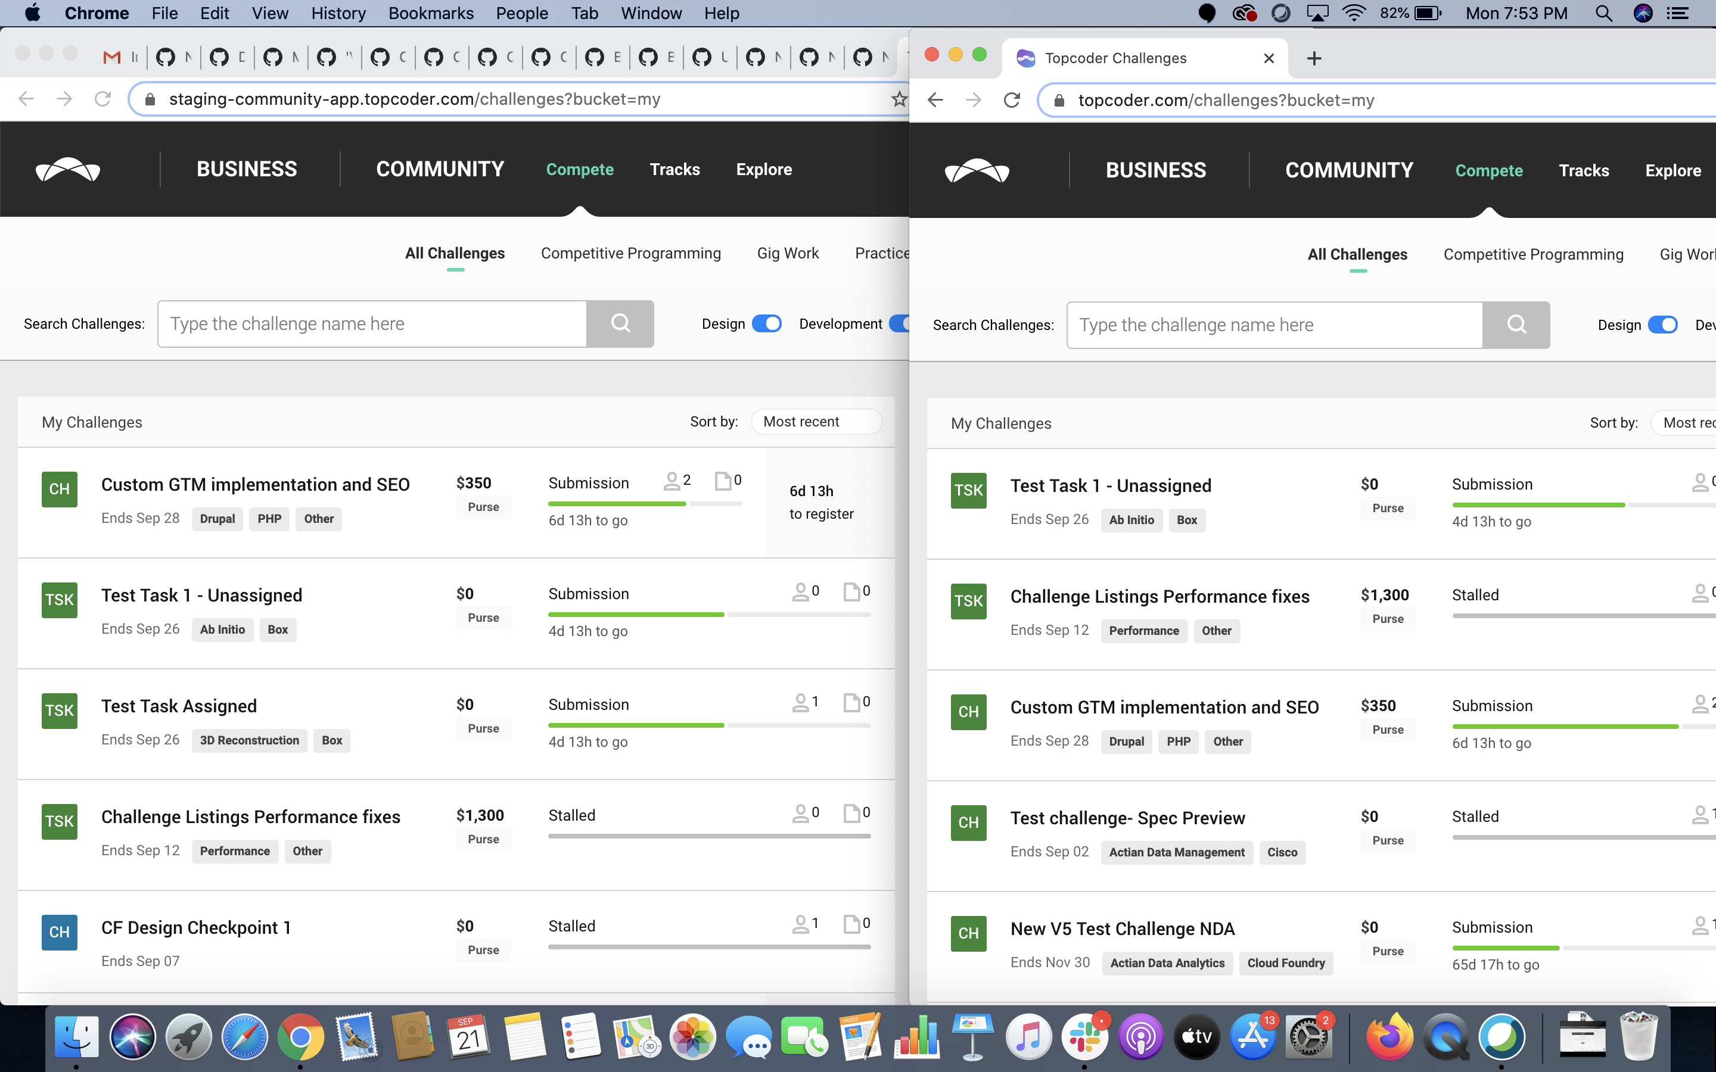This screenshot has width=1716, height=1072.
Task: Select All Challenges tab in right window
Action: click(x=1357, y=254)
